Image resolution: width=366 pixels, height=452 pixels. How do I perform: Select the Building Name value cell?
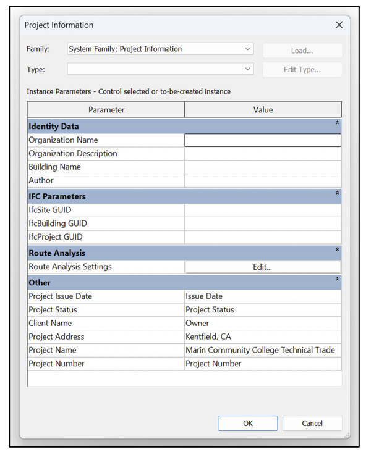[x=263, y=167]
